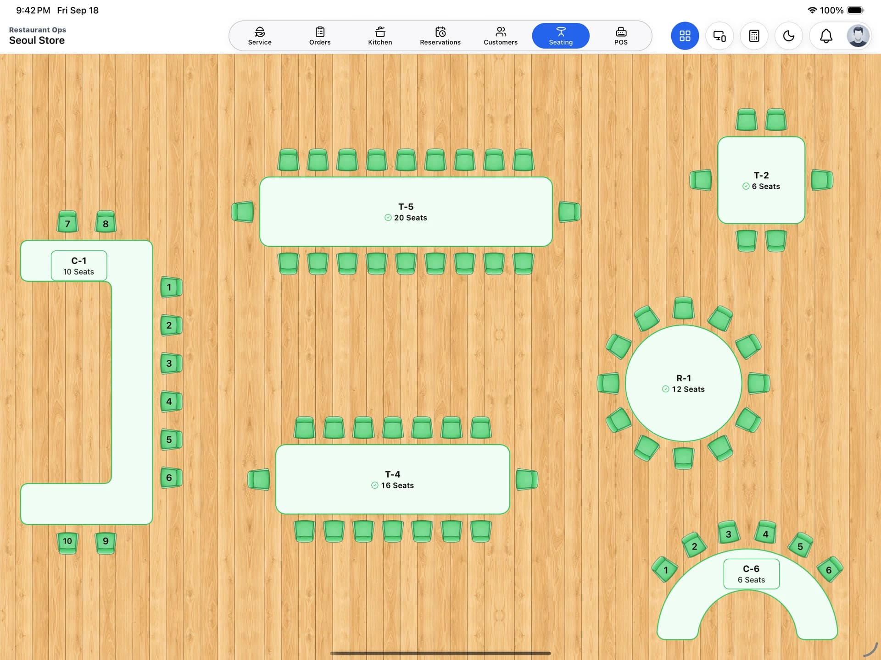Open notifications bell icon
Screen dimensions: 881x660
click(826, 36)
